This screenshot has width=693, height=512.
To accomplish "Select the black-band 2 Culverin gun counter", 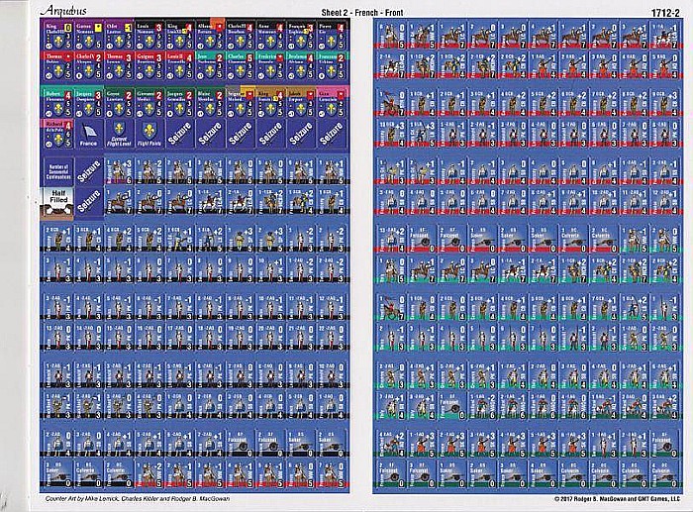I will click(119, 473).
